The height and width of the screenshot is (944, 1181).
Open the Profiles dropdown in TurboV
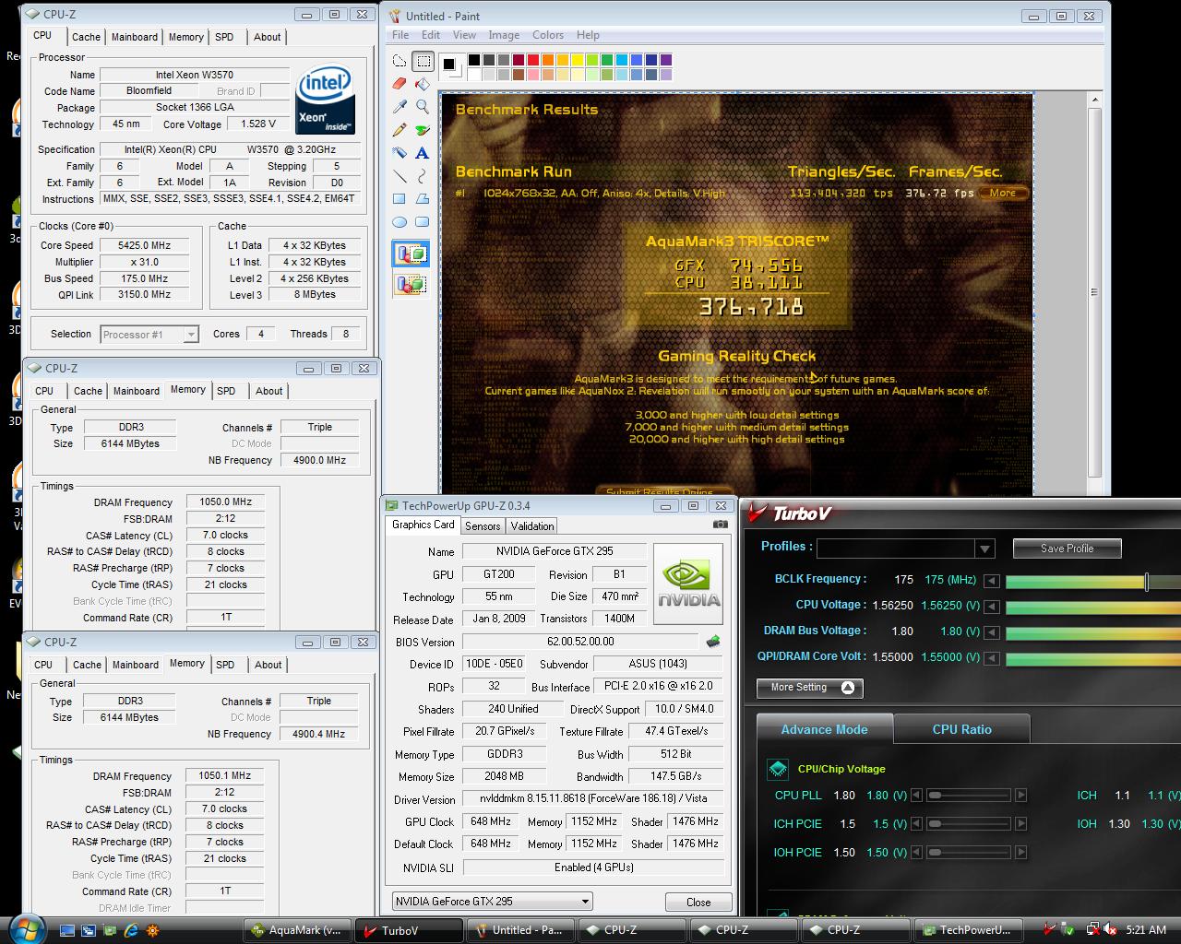click(x=984, y=549)
